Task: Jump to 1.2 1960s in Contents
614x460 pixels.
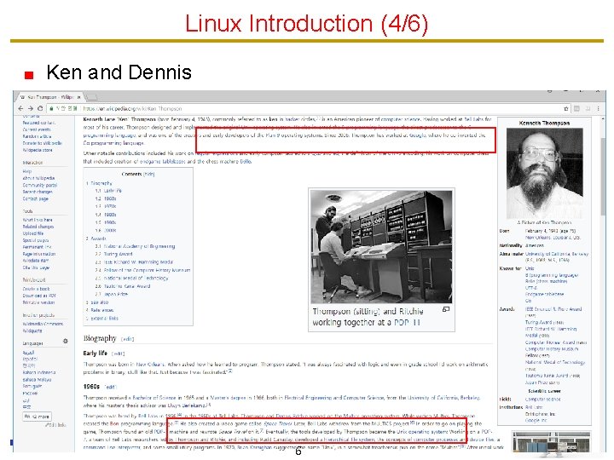Action: (x=106, y=198)
